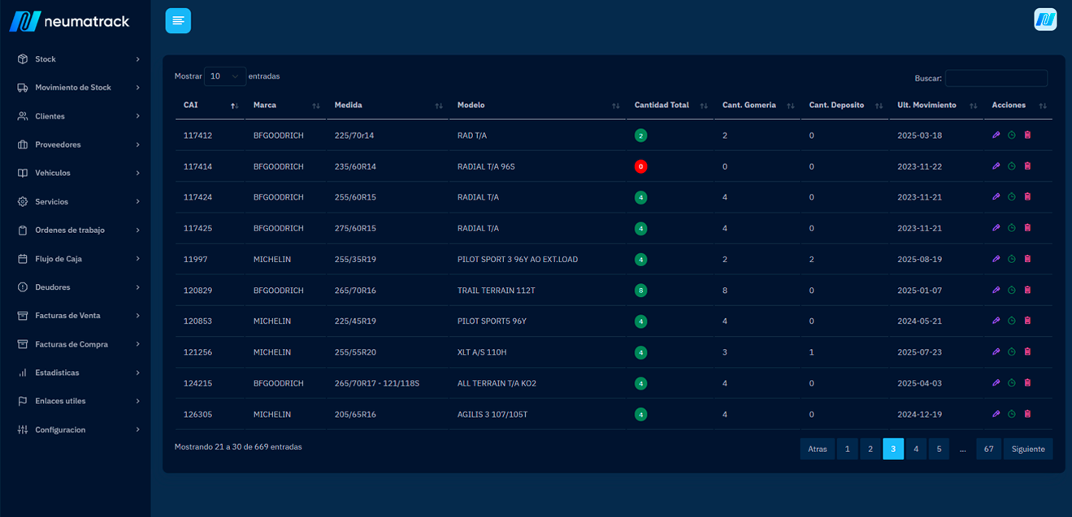Jump to the last page 67

click(x=988, y=449)
